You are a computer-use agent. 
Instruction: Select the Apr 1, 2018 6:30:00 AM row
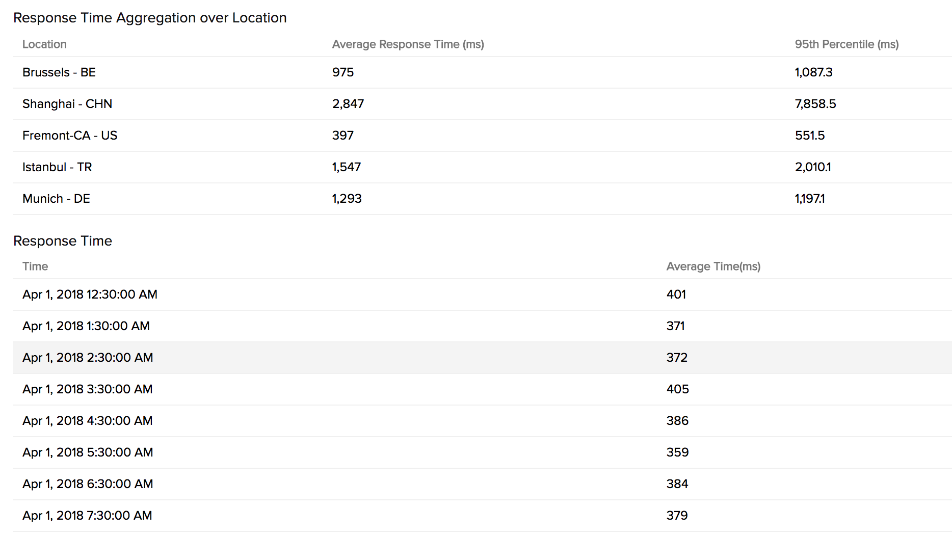tap(88, 484)
